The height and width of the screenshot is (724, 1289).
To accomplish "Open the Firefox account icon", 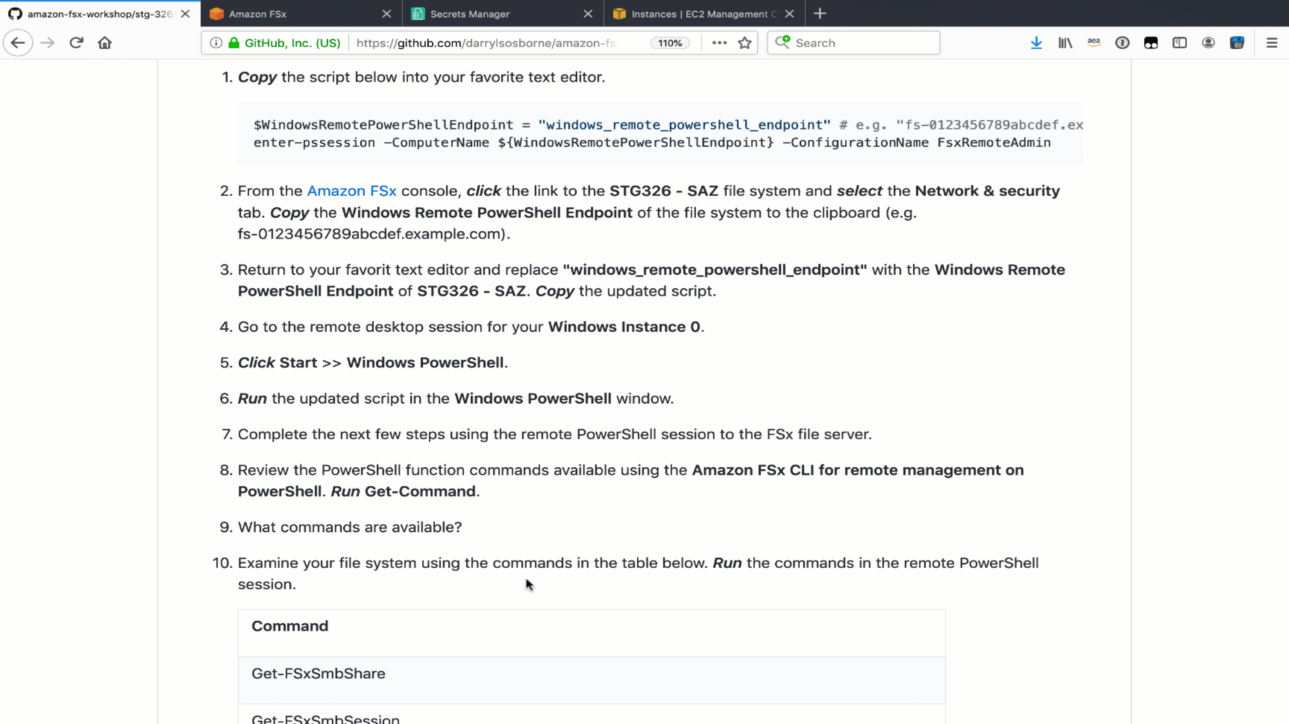I will pyautogui.click(x=1208, y=43).
